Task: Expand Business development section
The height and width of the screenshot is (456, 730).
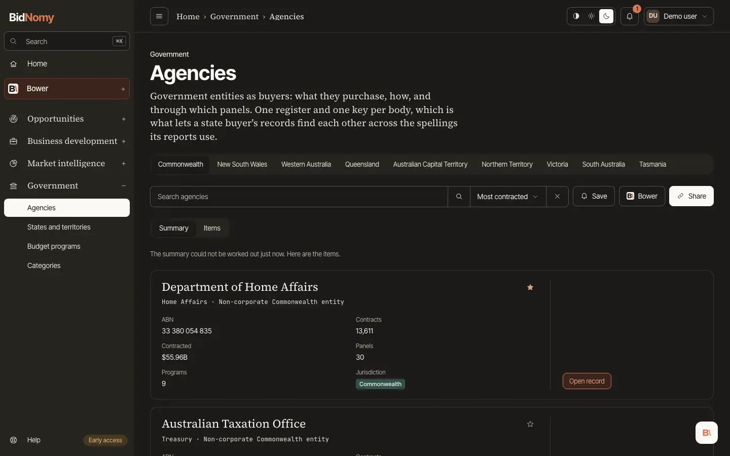Action: pos(124,141)
